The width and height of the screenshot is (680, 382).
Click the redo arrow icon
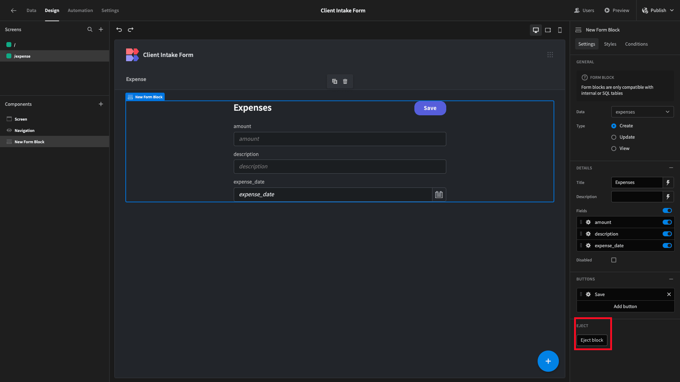tap(131, 30)
